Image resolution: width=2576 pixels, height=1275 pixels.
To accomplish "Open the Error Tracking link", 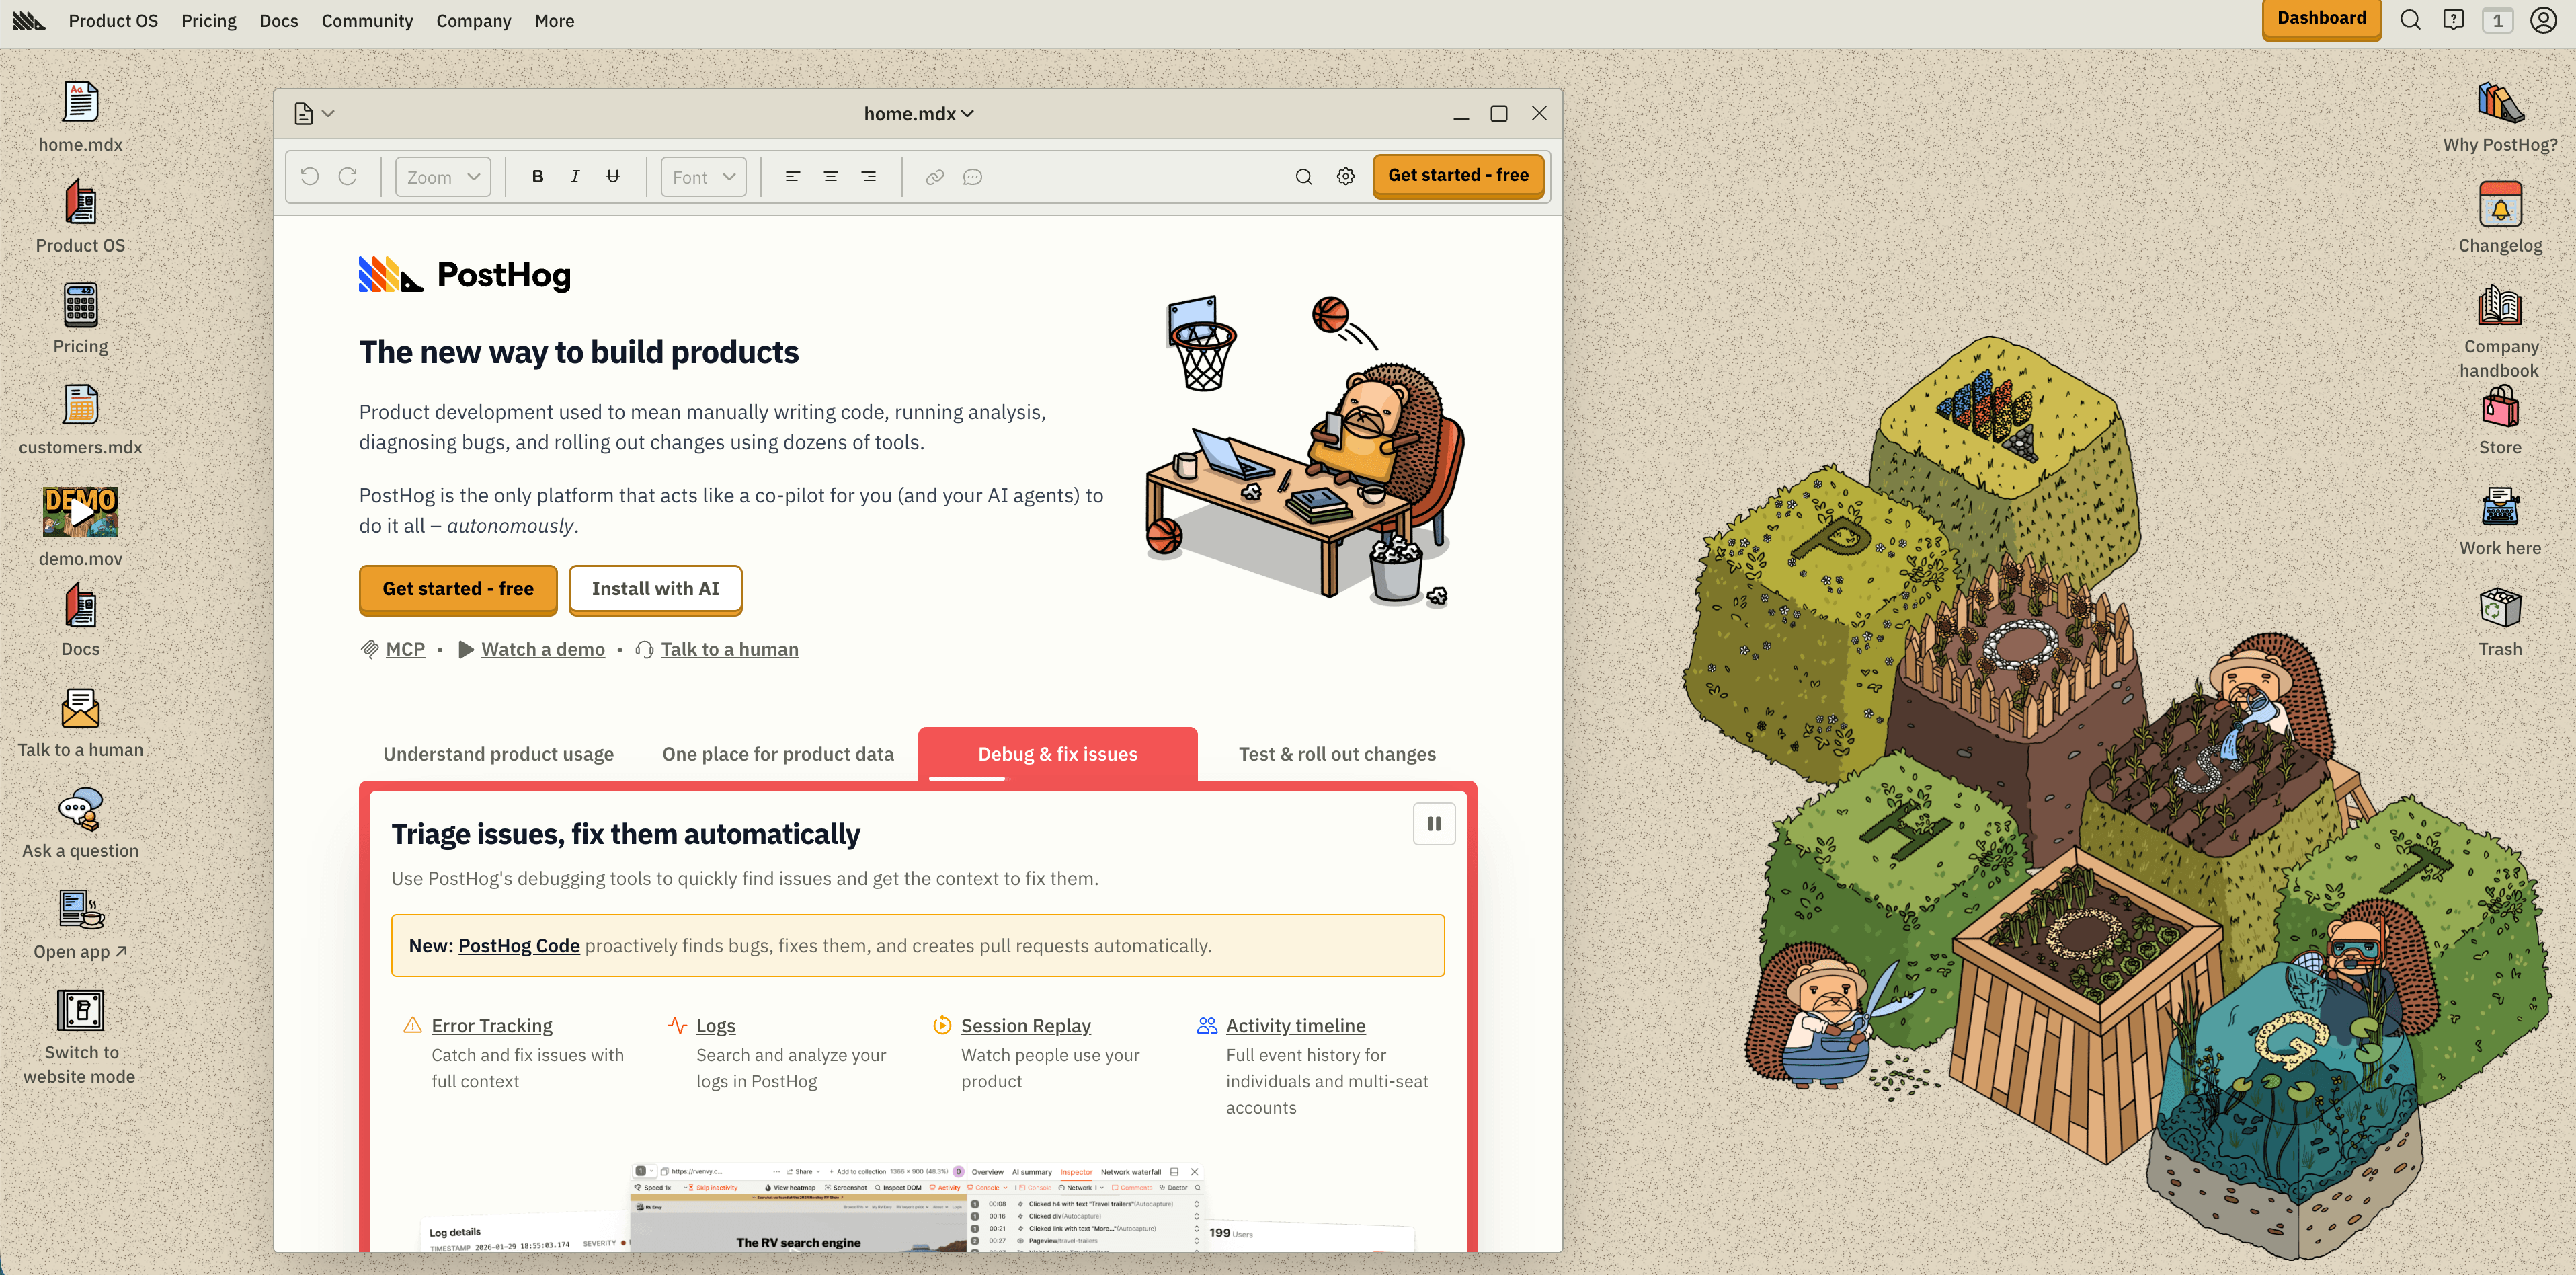I will coord(492,1026).
